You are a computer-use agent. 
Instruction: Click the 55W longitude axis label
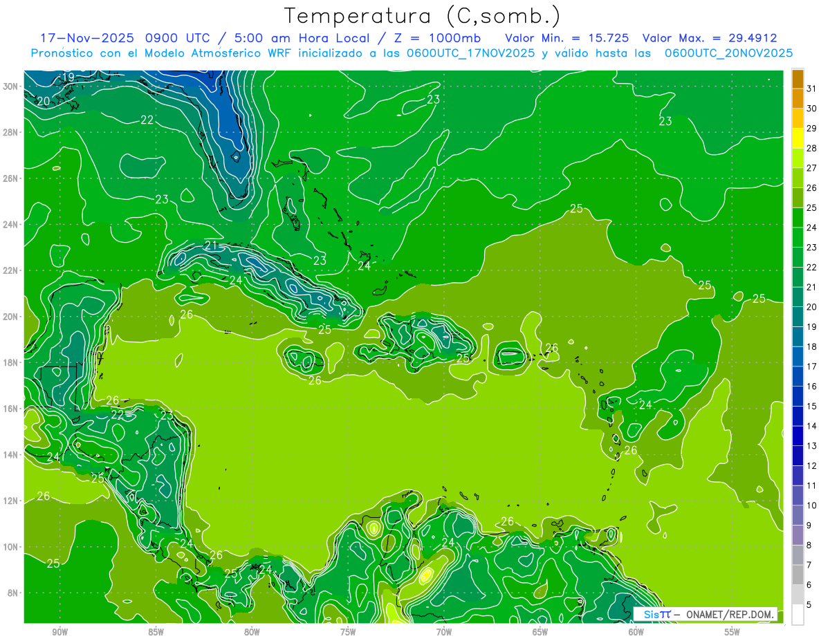click(x=732, y=632)
